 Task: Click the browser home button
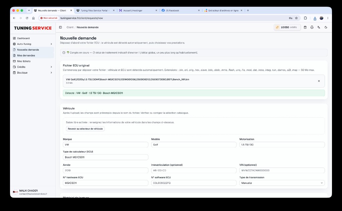(x=33, y=18)
